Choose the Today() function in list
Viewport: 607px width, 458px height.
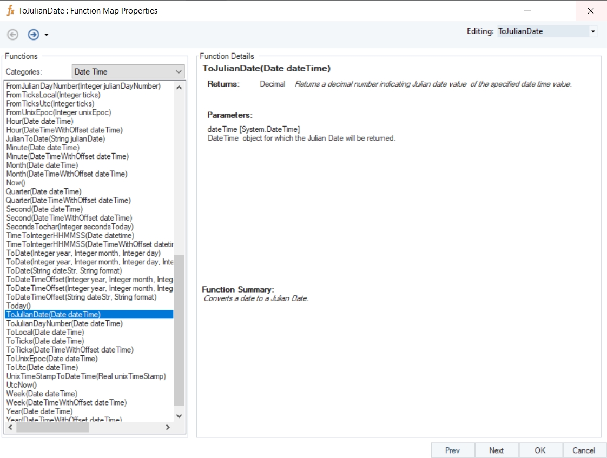[18, 306]
